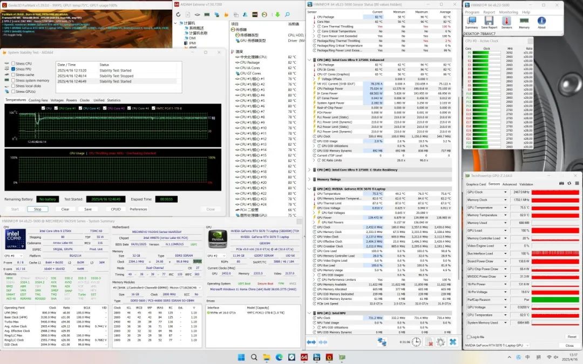Open taskbar Search icon

(x=254, y=358)
